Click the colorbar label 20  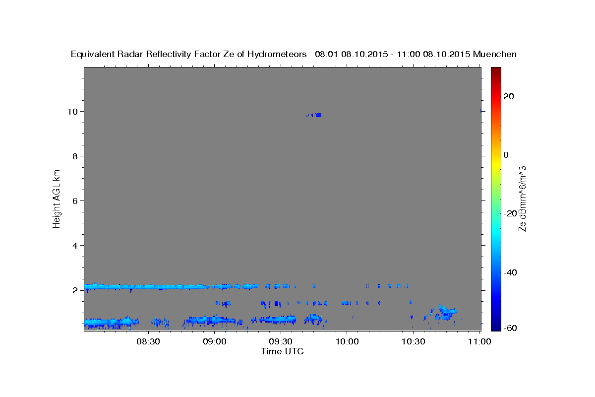click(508, 96)
